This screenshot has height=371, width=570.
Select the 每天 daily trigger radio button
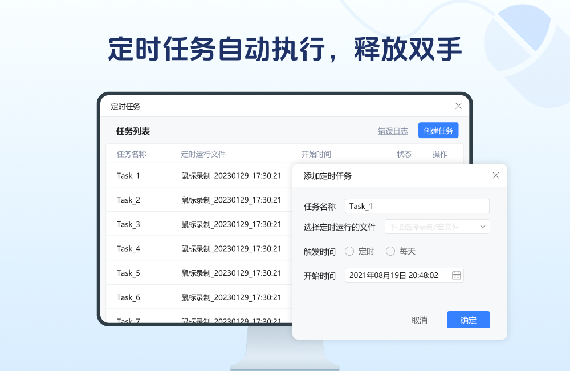click(x=390, y=251)
